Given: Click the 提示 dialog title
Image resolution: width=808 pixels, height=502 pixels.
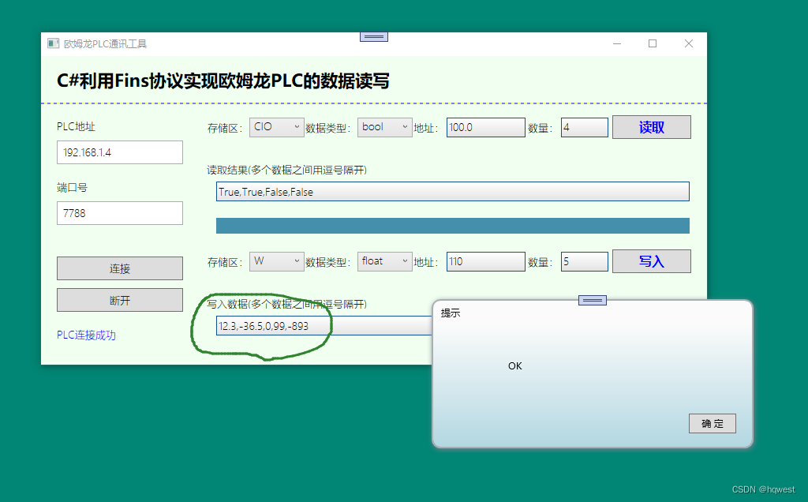Looking at the screenshot, I should (451, 313).
